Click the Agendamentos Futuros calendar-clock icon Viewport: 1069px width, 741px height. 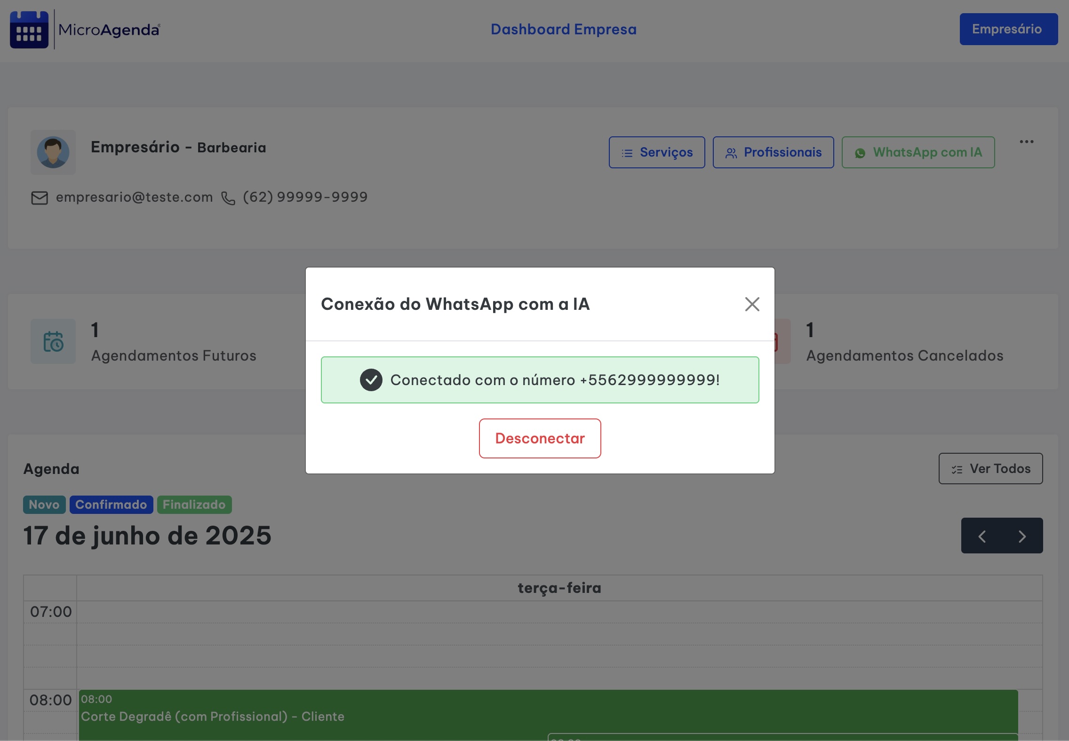coord(53,341)
